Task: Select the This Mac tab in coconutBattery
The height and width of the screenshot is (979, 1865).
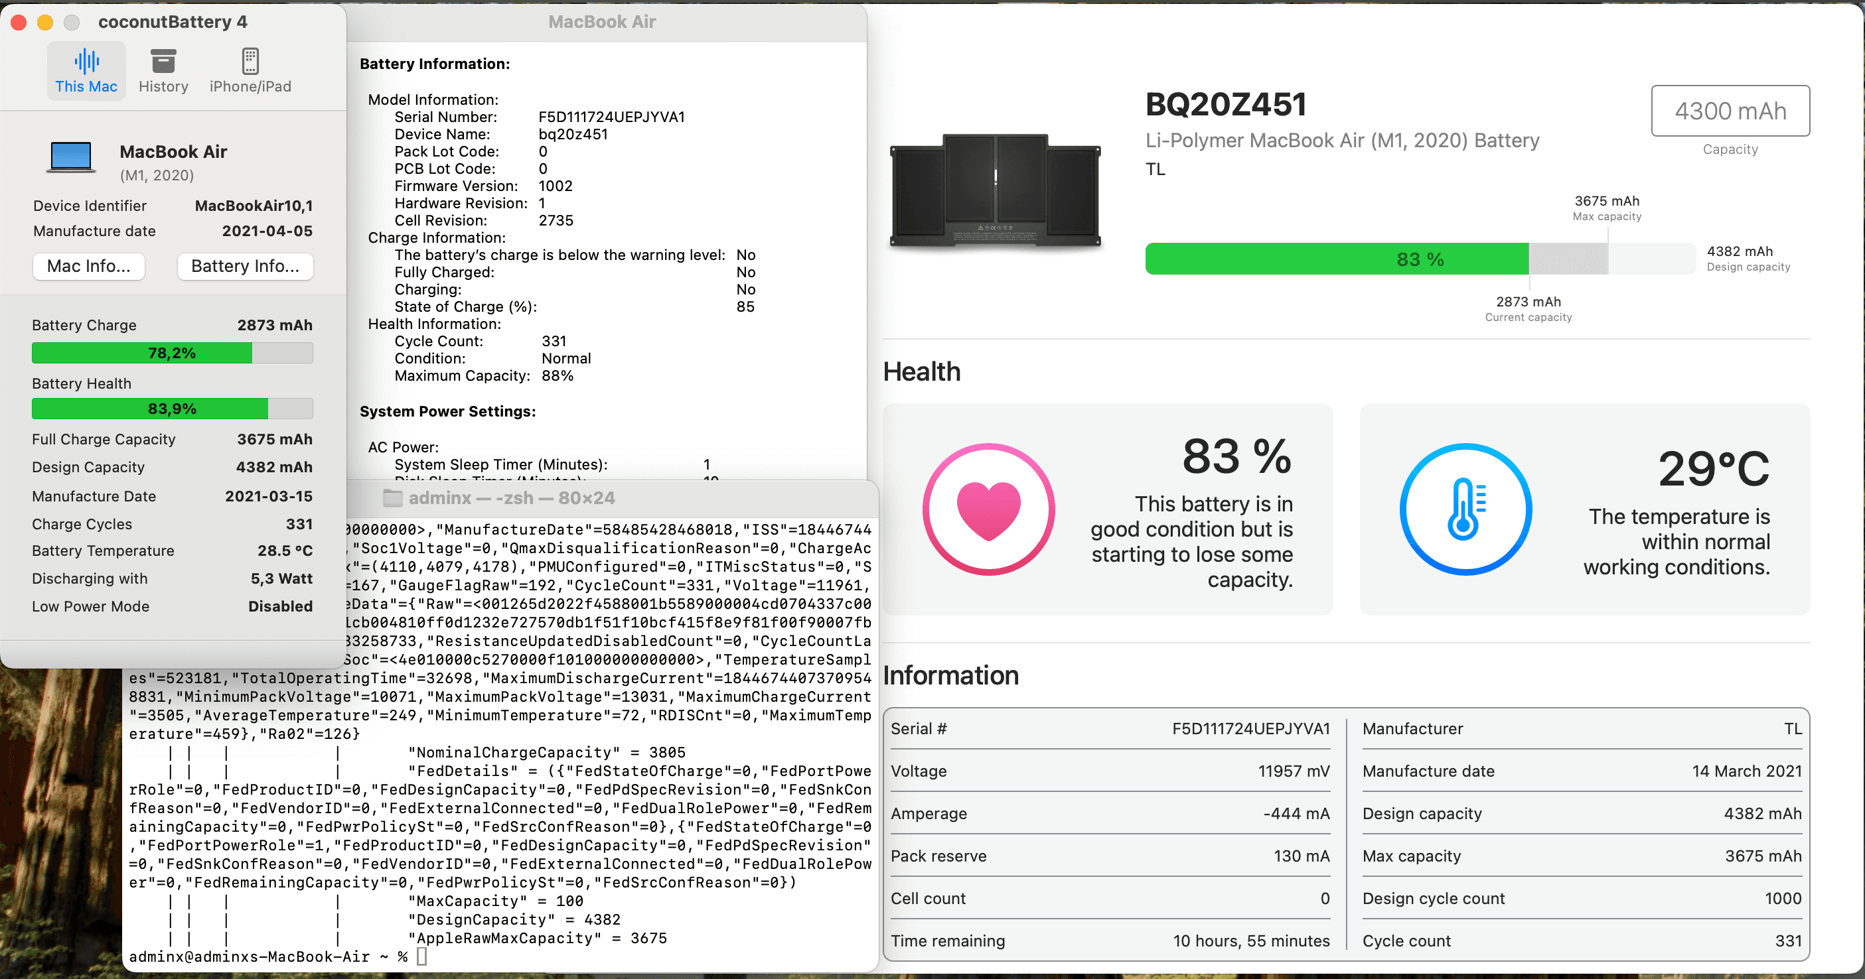Action: click(86, 70)
